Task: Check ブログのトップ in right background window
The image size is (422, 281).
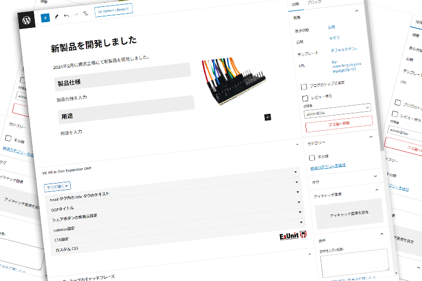Action: (x=398, y=102)
